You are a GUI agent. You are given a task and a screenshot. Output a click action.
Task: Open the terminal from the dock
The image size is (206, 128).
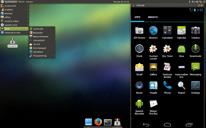(x=108, y=122)
